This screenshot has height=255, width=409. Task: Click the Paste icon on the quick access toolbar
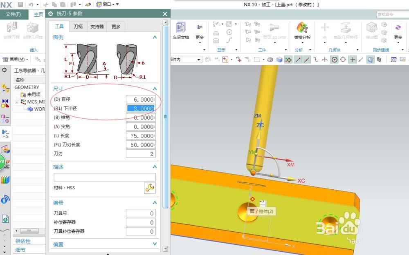62,4
